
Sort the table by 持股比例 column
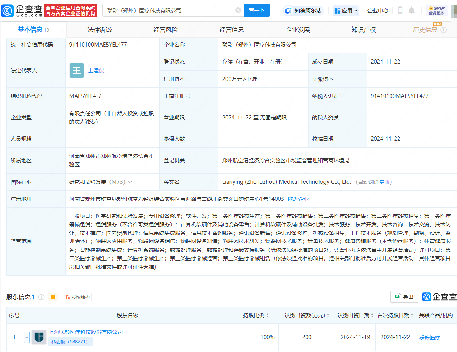pos(256,315)
